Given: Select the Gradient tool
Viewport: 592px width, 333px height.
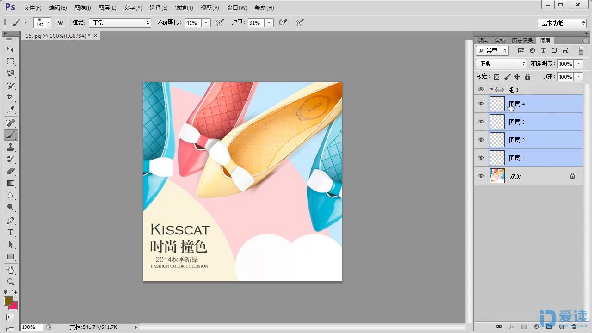Looking at the screenshot, I should click(x=11, y=183).
